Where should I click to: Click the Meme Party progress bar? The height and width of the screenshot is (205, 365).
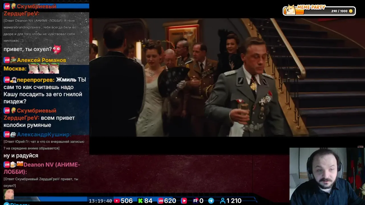tap(319, 11)
